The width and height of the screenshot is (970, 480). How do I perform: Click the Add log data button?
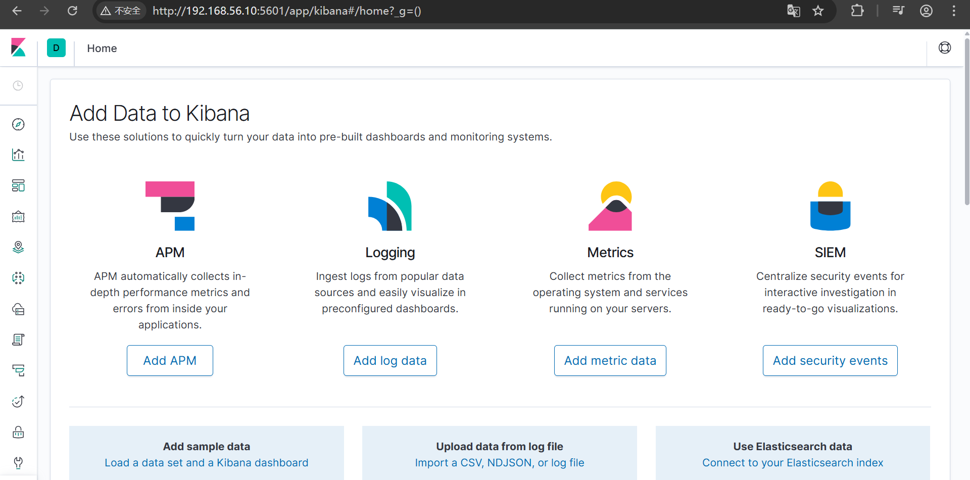[x=390, y=360]
